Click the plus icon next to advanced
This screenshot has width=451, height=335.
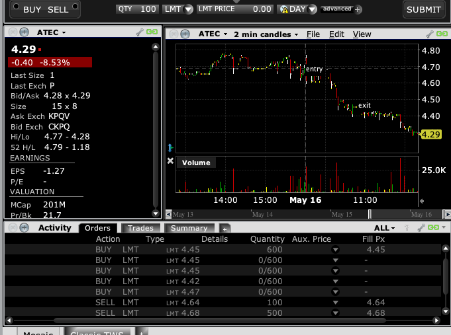358,9
